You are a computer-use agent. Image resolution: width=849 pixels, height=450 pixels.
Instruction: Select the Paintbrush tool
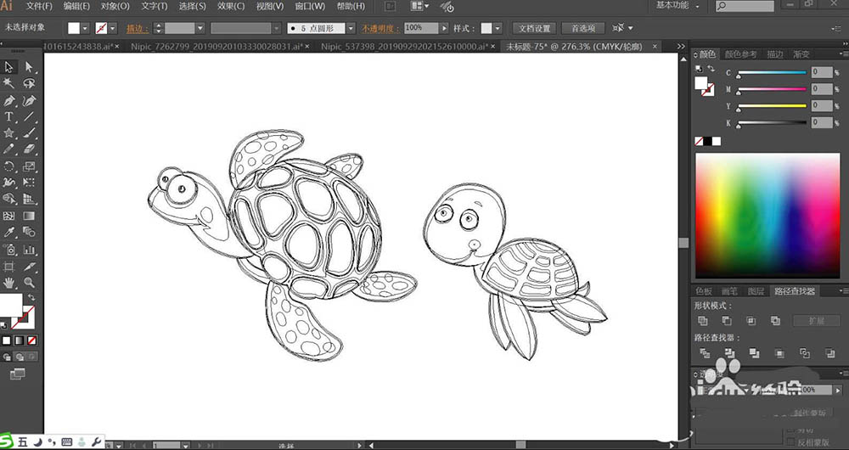[x=29, y=132]
